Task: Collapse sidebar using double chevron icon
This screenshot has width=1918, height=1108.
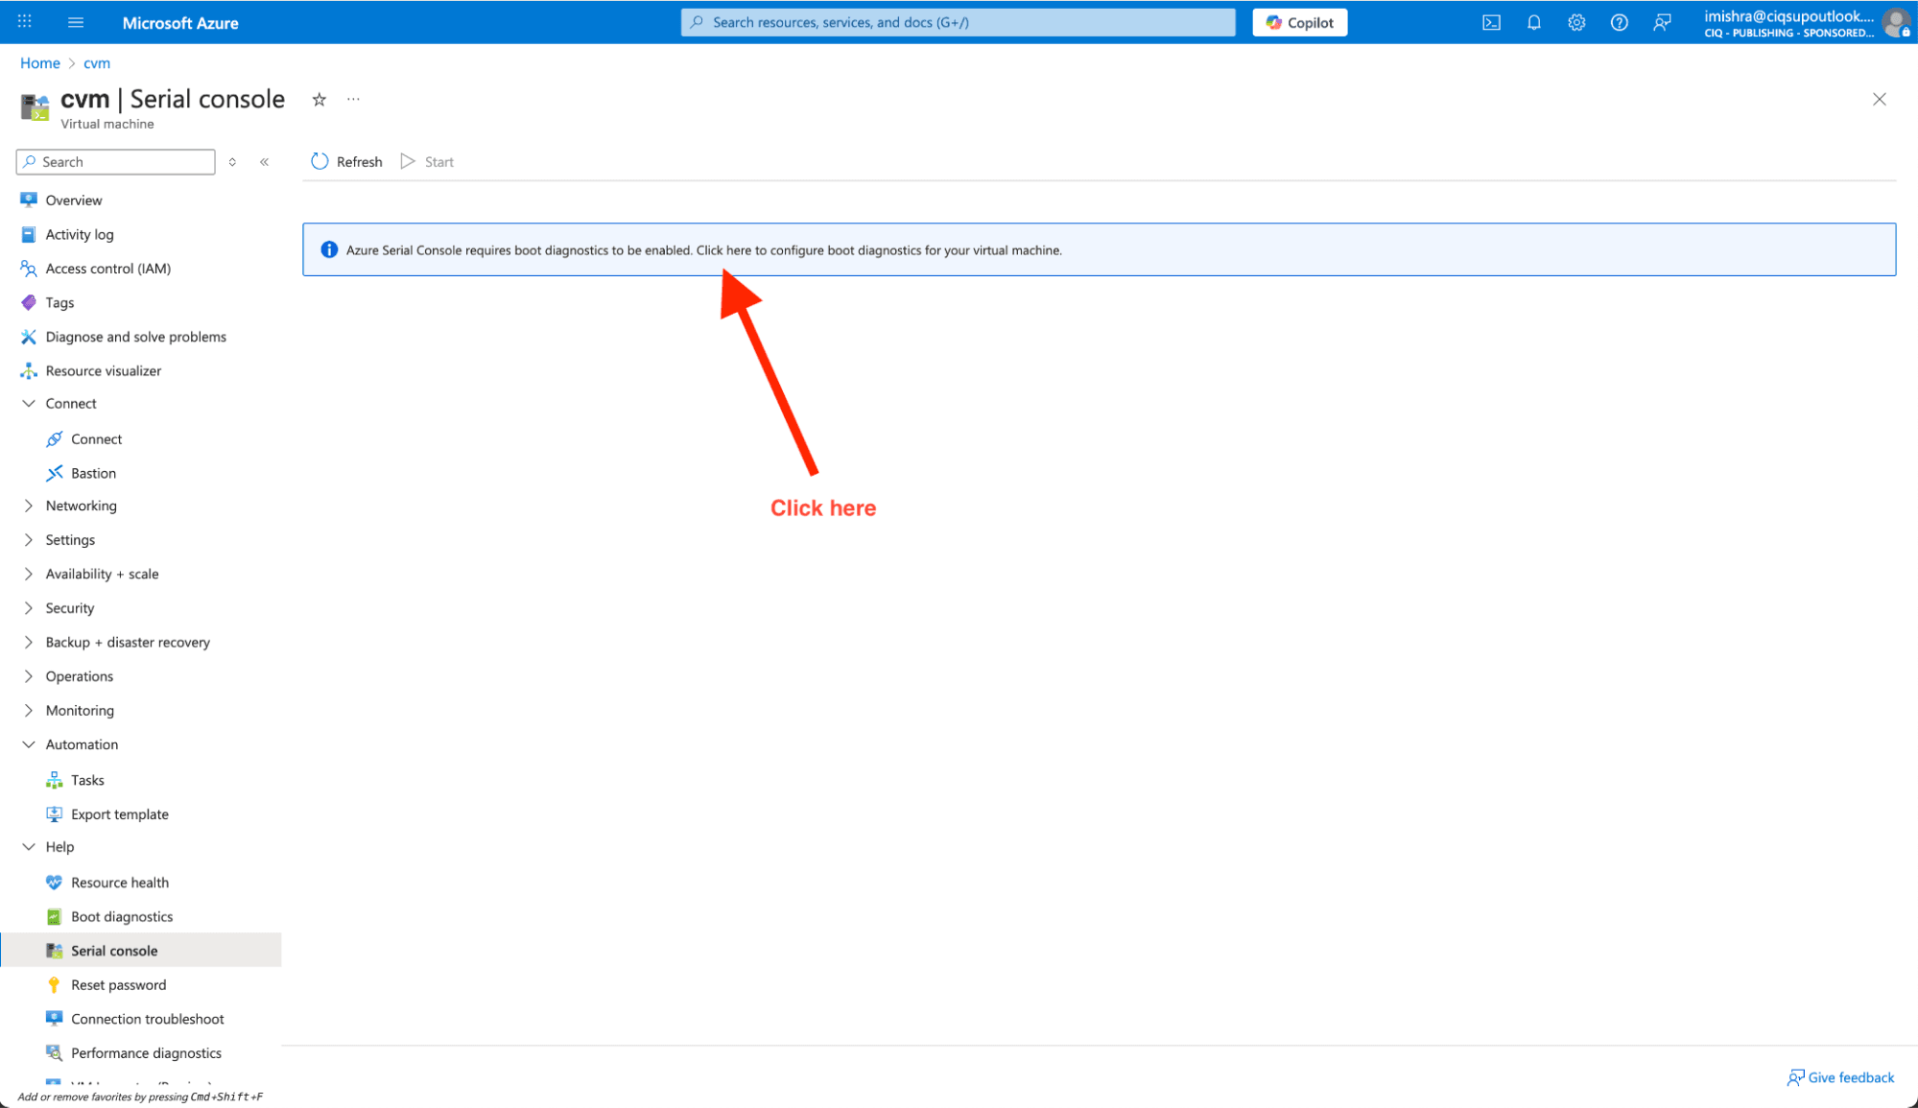Action: click(264, 162)
